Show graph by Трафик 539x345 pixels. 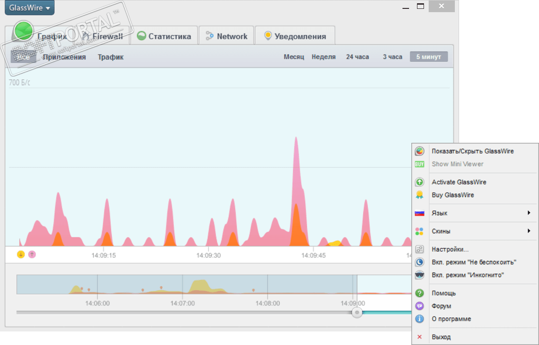pos(110,57)
